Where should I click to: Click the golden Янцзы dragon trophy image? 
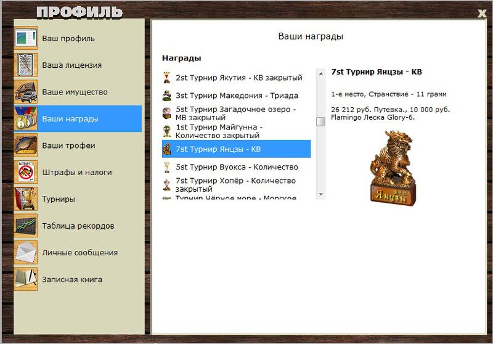(x=393, y=168)
